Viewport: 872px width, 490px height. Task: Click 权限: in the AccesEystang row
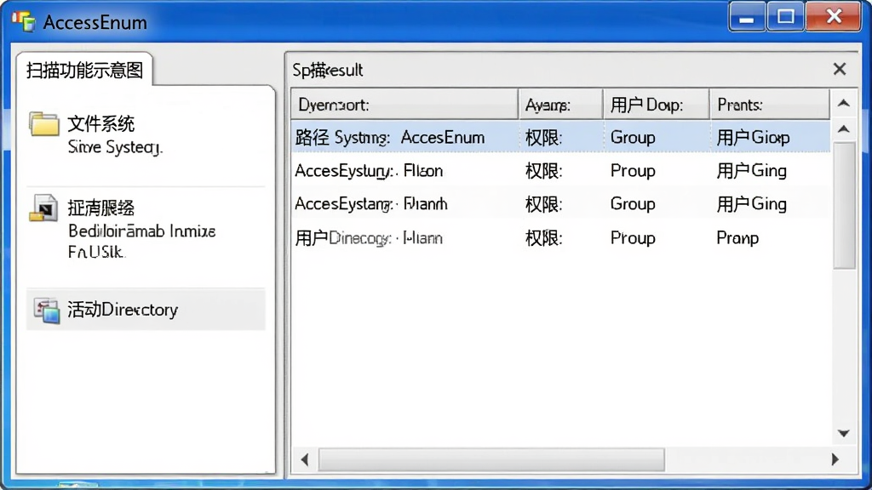[x=544, y=204]
